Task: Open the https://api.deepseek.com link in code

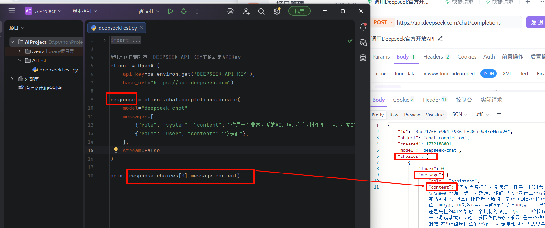Action: coord(191,83)
